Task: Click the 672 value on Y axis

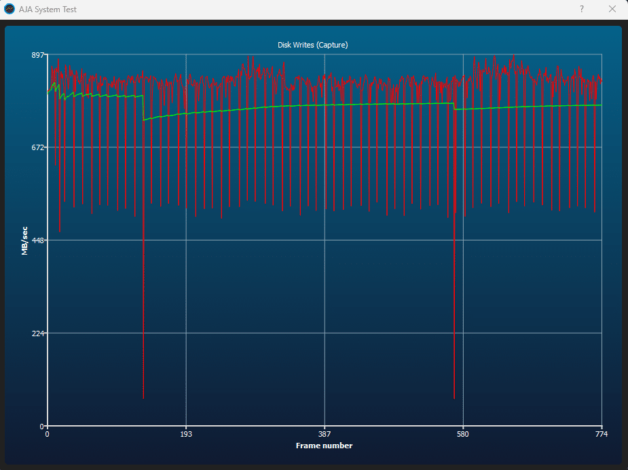Action: [37, 147]
